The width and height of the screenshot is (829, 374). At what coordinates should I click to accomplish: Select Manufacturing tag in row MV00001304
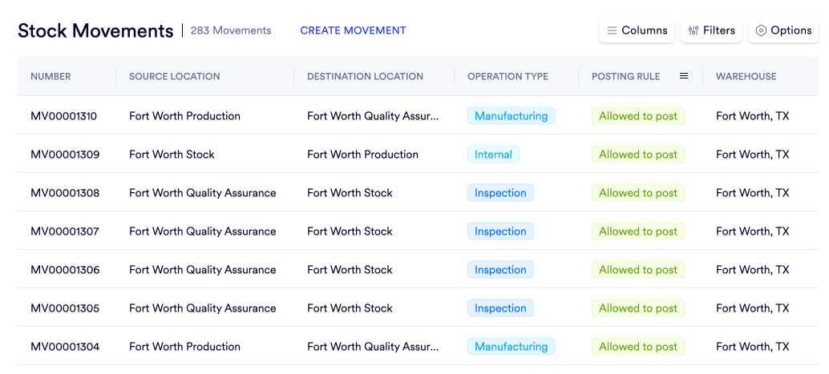click(x=511, y=347)
